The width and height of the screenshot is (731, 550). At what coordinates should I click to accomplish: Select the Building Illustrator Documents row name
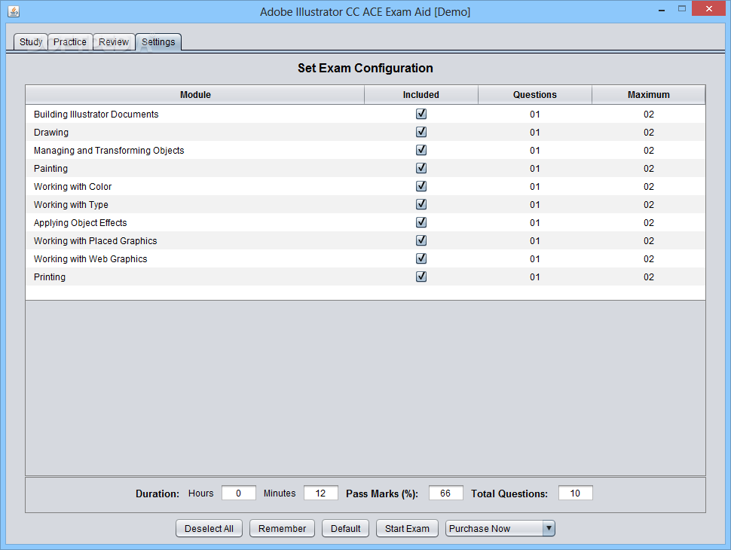pyautogui.click(x=96, y=115)
